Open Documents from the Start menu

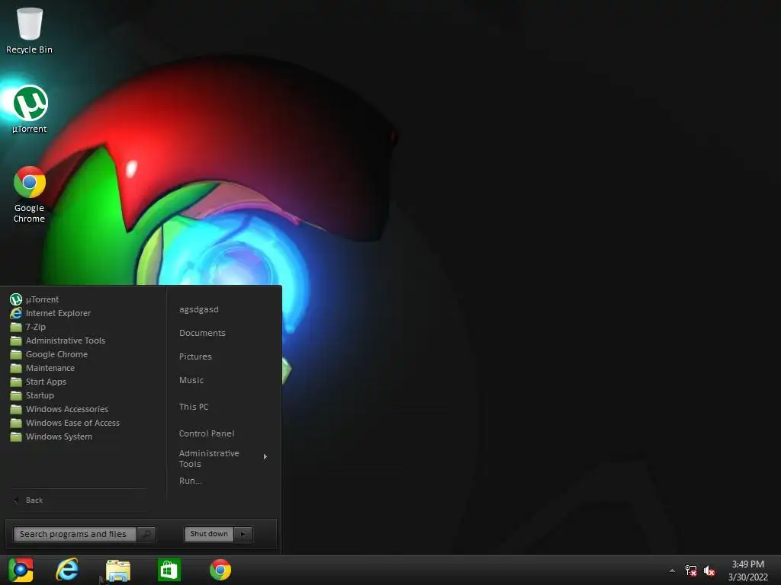click(x=202, y=333)
